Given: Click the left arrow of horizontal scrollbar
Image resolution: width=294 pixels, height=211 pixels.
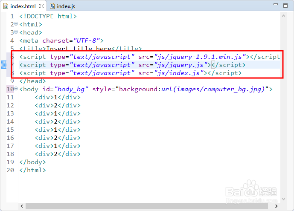Looking at the screenshot, I should click(22, 206).
